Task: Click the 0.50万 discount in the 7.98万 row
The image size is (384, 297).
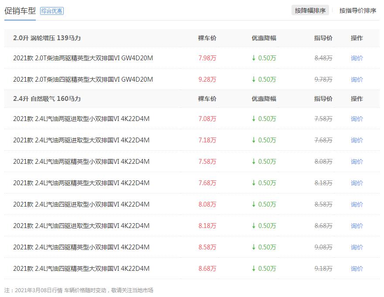Action: coord(264,58)
